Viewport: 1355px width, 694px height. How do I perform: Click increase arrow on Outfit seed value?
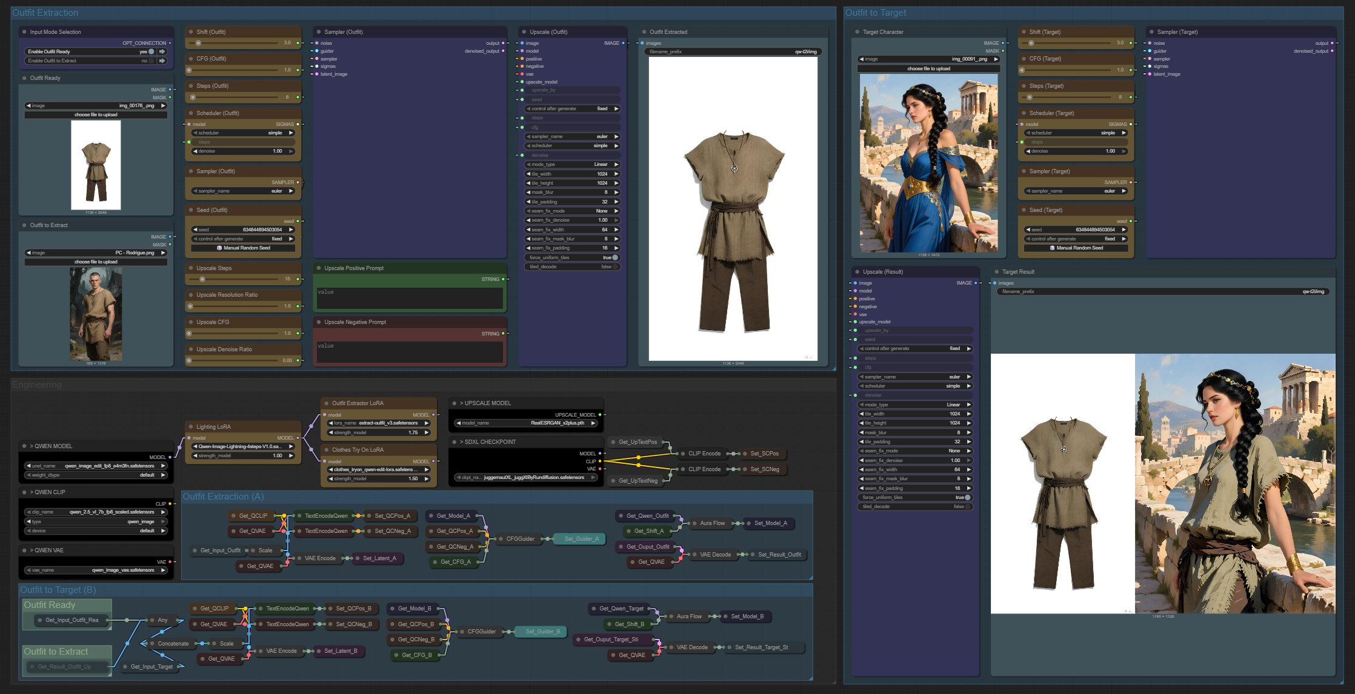[x=291, y=230]
